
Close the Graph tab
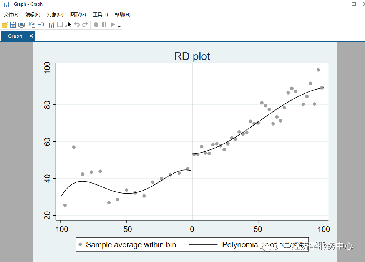tap(31, 36)
